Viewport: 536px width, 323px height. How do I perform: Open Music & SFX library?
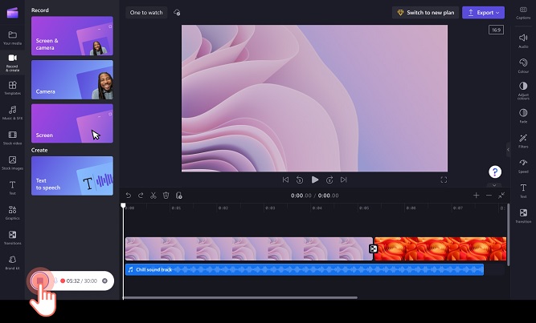tap(12, 112)
